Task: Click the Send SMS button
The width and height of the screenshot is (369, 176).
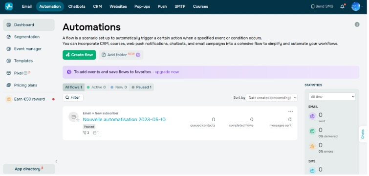Action: pyautogui.click(x=322, y=6)
